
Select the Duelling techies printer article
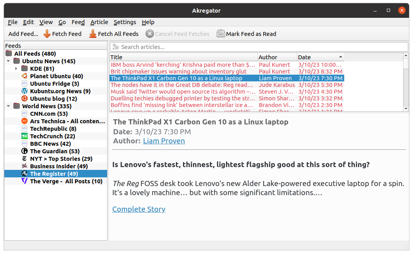tap(227, 98)
